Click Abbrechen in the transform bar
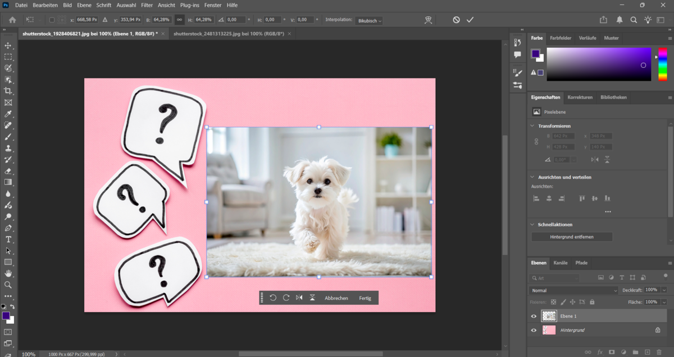The height and width of the screenshot is (357, 674). [x=336, y=298]
